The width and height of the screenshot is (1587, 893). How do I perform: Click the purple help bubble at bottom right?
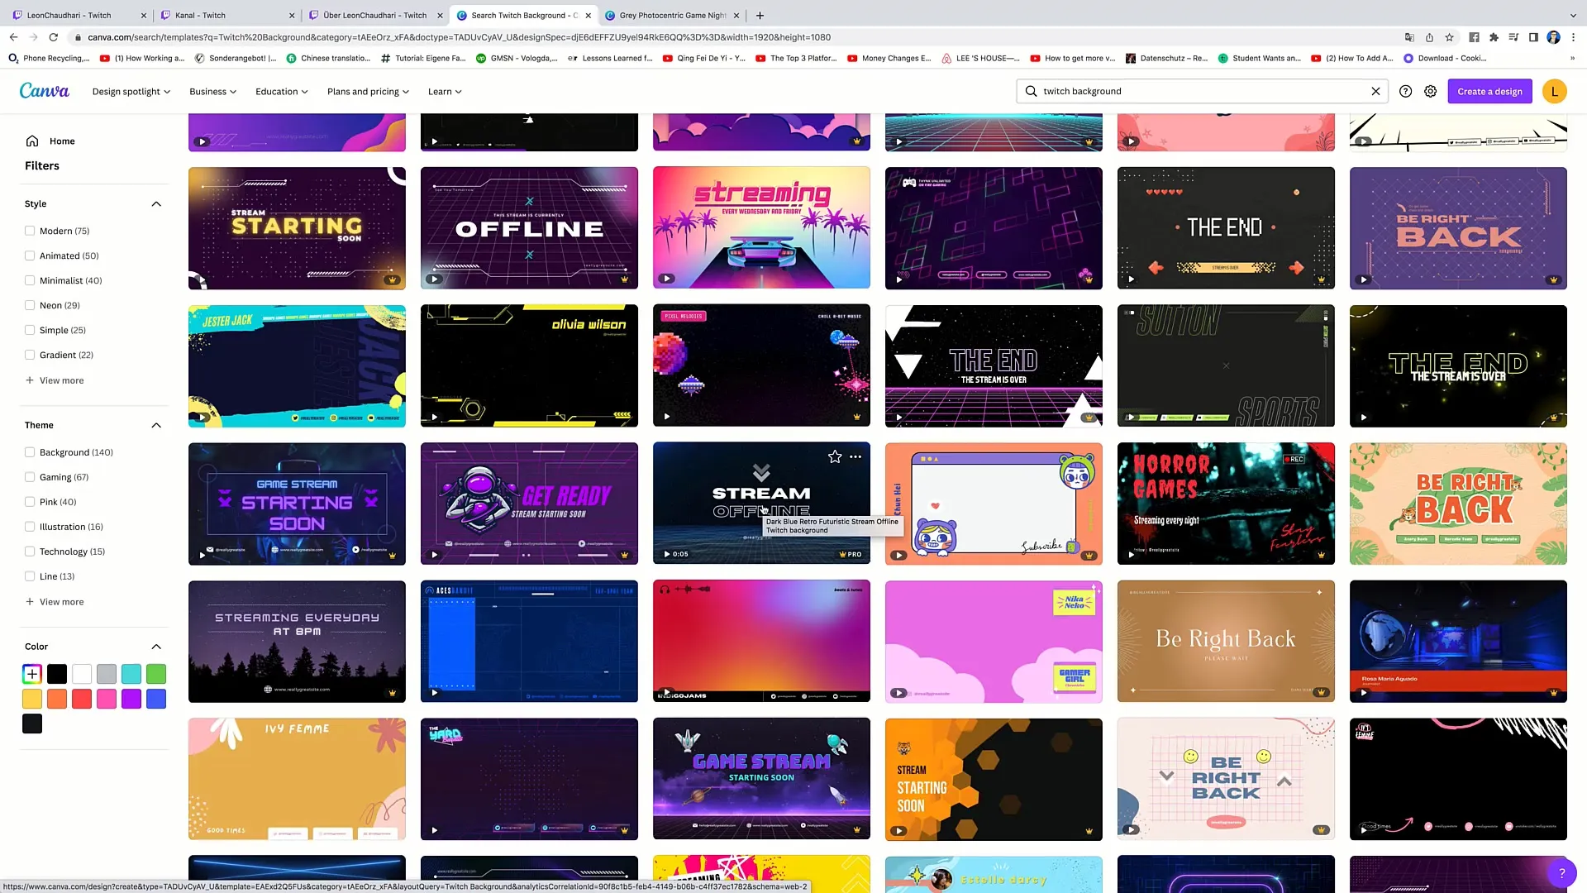1561,872
